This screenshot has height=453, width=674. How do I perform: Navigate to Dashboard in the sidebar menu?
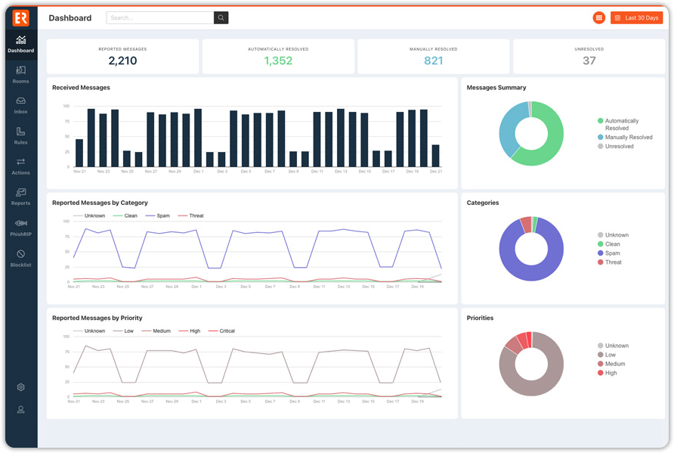click(x=20, y=42)
